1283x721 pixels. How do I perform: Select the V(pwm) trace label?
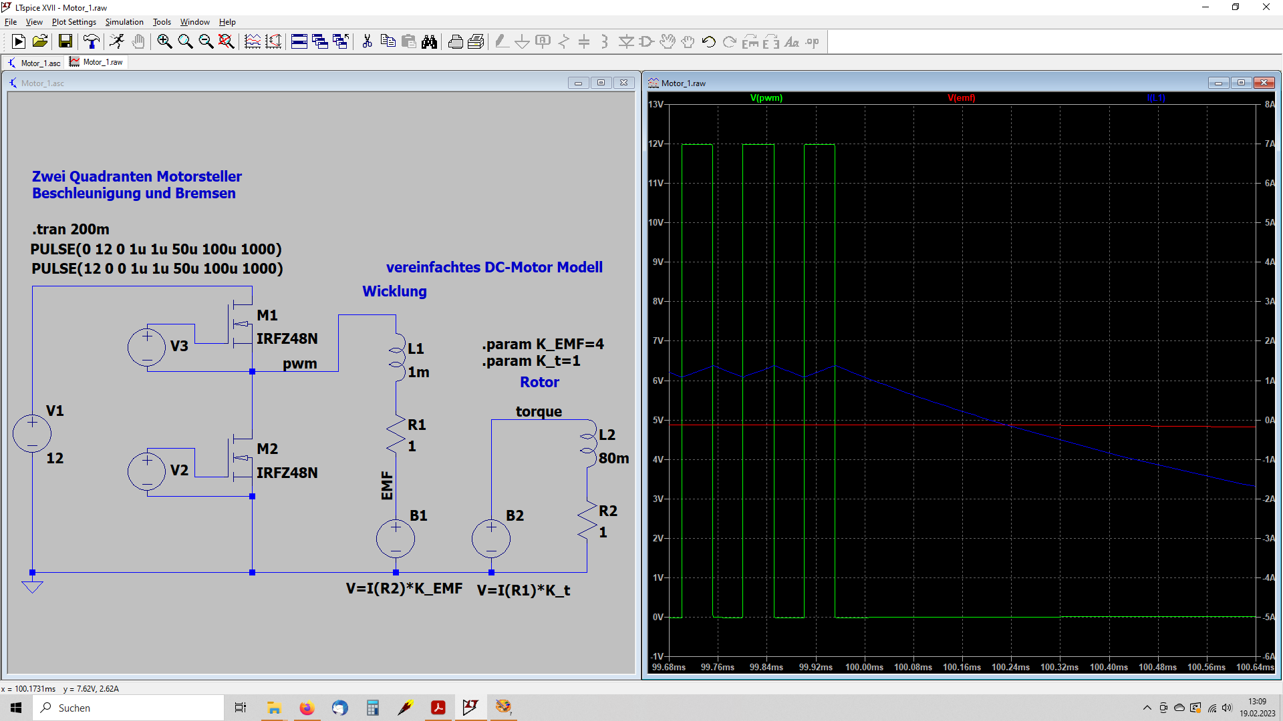[x=766, y=98]
